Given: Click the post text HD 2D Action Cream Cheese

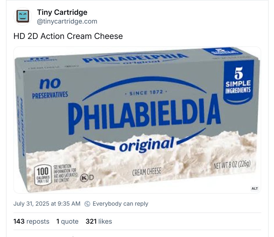Looking at the screenshot, I should (68, 36).
